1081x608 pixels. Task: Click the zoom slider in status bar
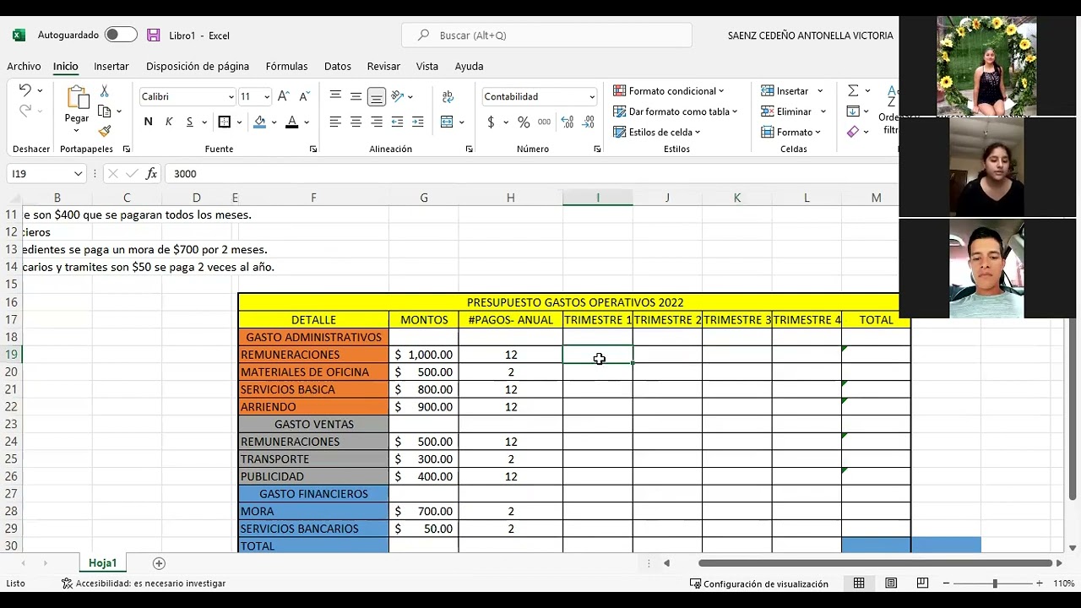[x=994, y=584]
